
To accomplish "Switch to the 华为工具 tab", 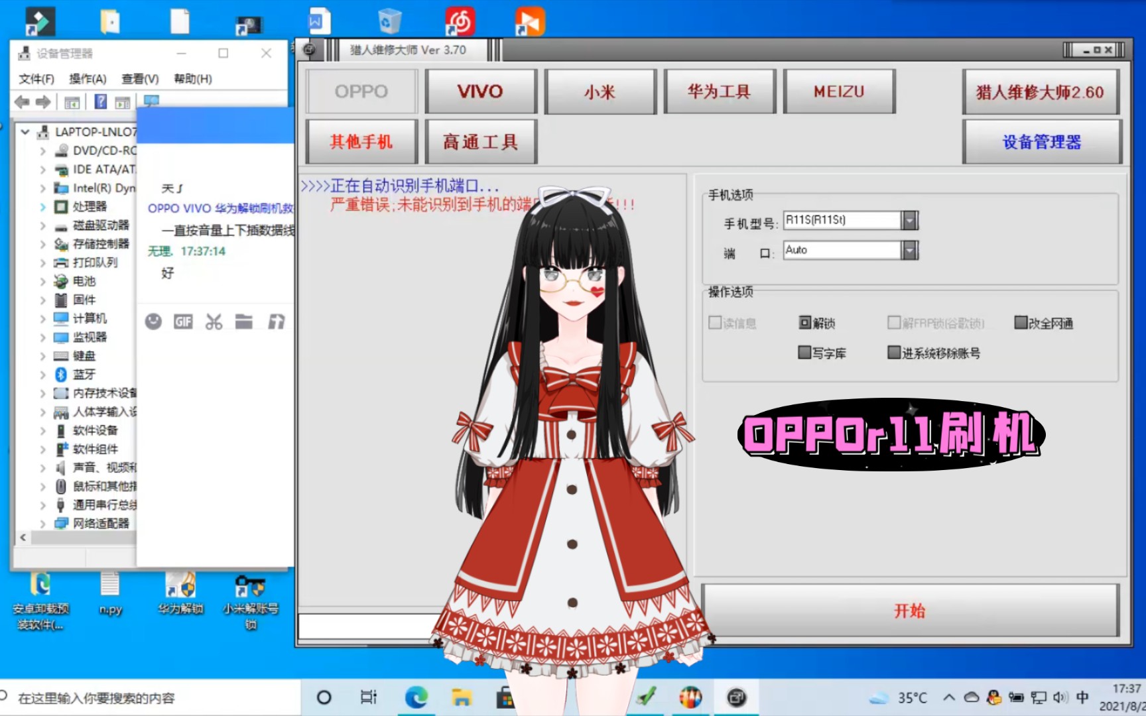I will point(719,91).
